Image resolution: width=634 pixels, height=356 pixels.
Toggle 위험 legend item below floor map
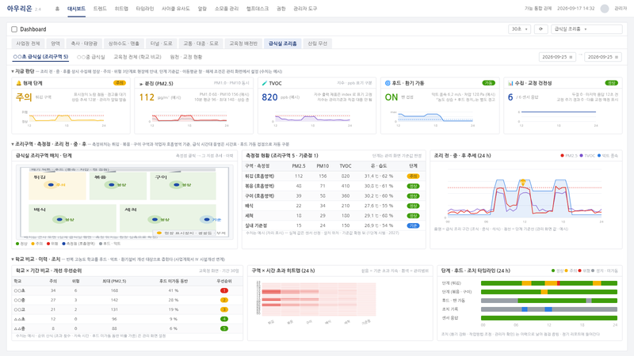pos(52,244)
